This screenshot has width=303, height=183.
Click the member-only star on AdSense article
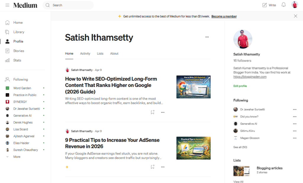(67, 167)
